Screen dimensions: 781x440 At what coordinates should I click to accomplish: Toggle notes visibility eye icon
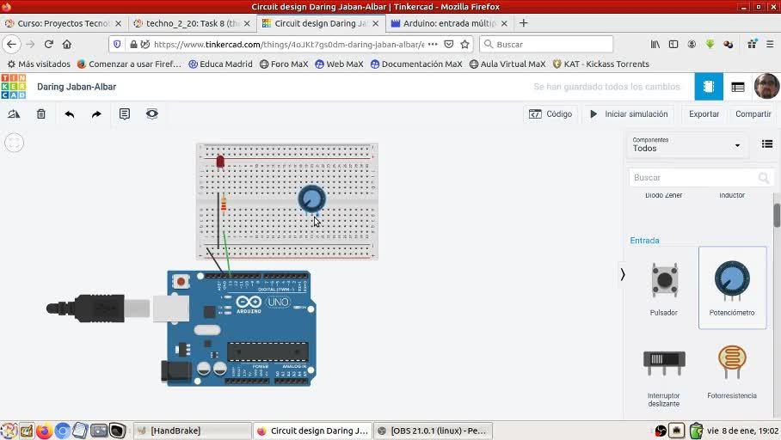tap(152, 114)
